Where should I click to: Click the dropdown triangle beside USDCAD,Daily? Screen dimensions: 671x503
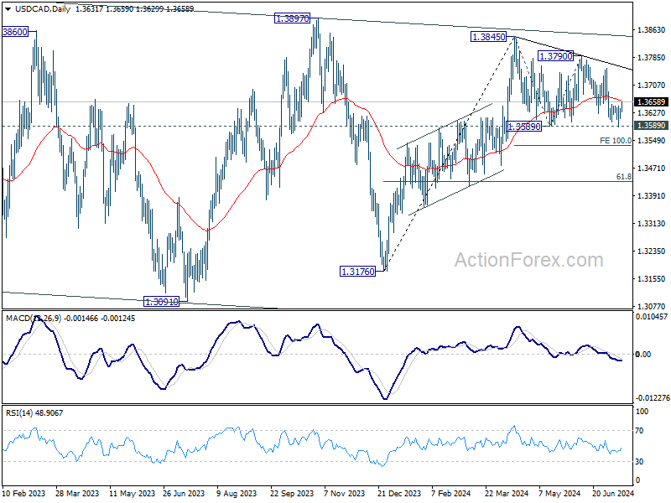[8, 9]
